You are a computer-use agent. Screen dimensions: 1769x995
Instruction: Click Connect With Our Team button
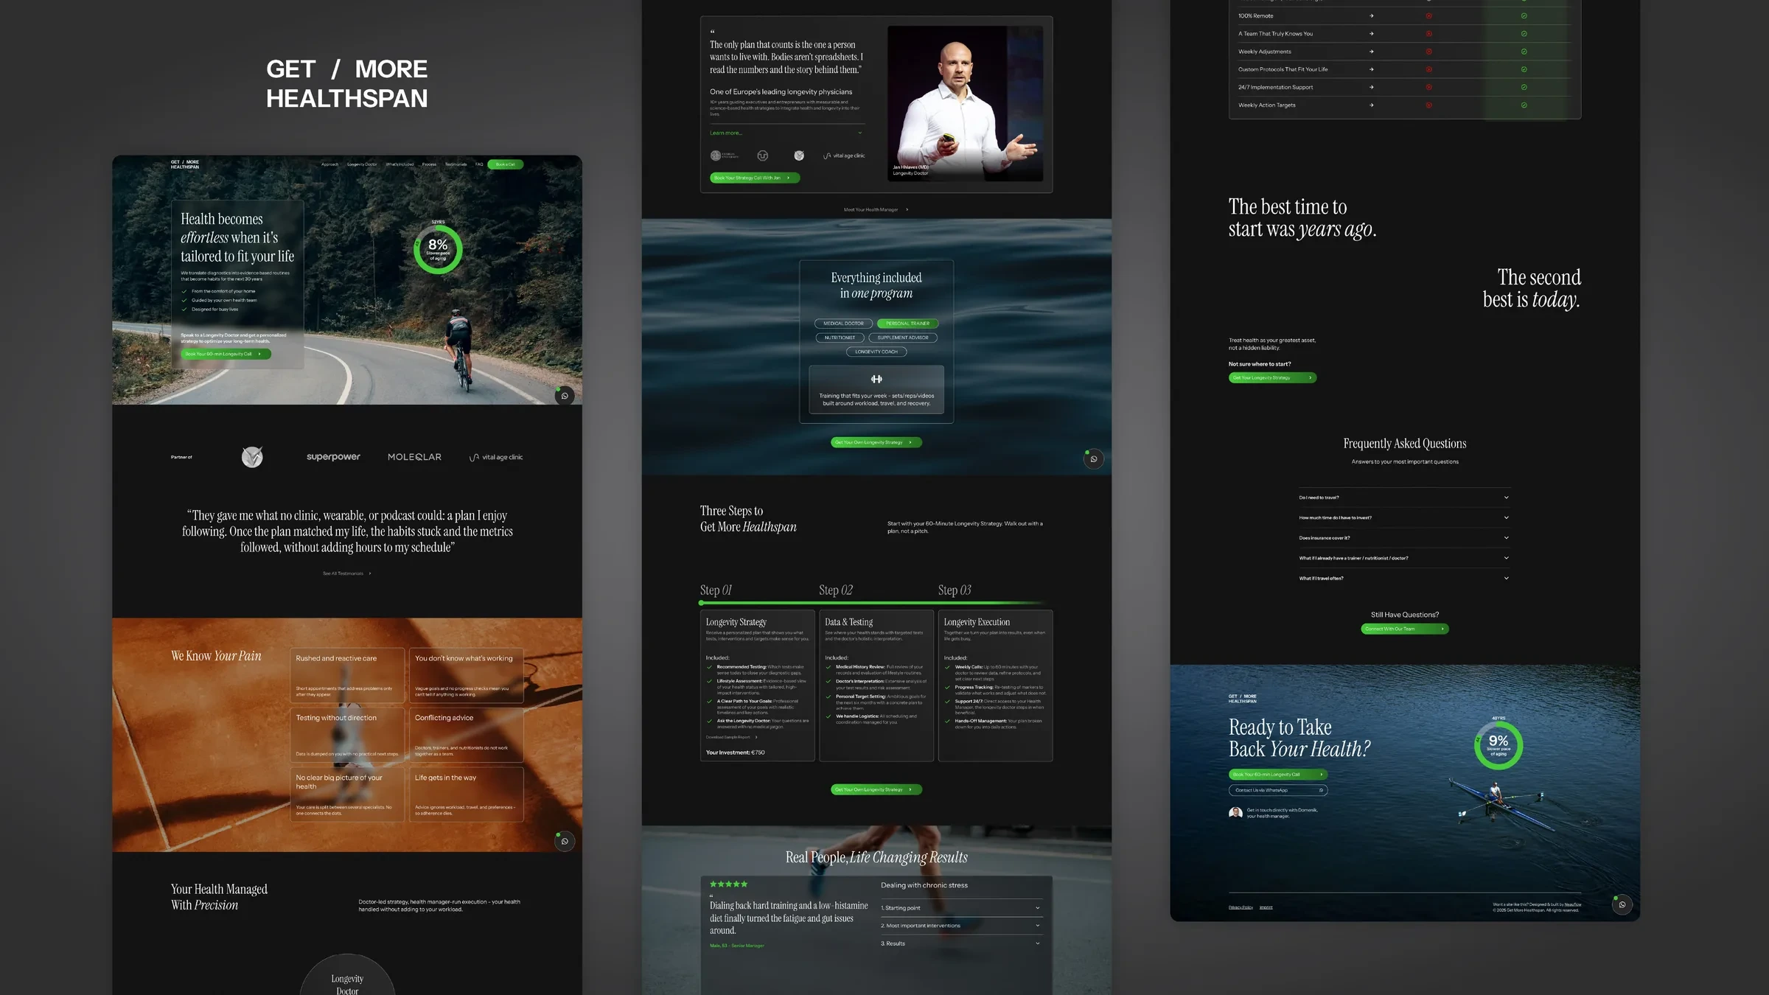point(1405,629)
